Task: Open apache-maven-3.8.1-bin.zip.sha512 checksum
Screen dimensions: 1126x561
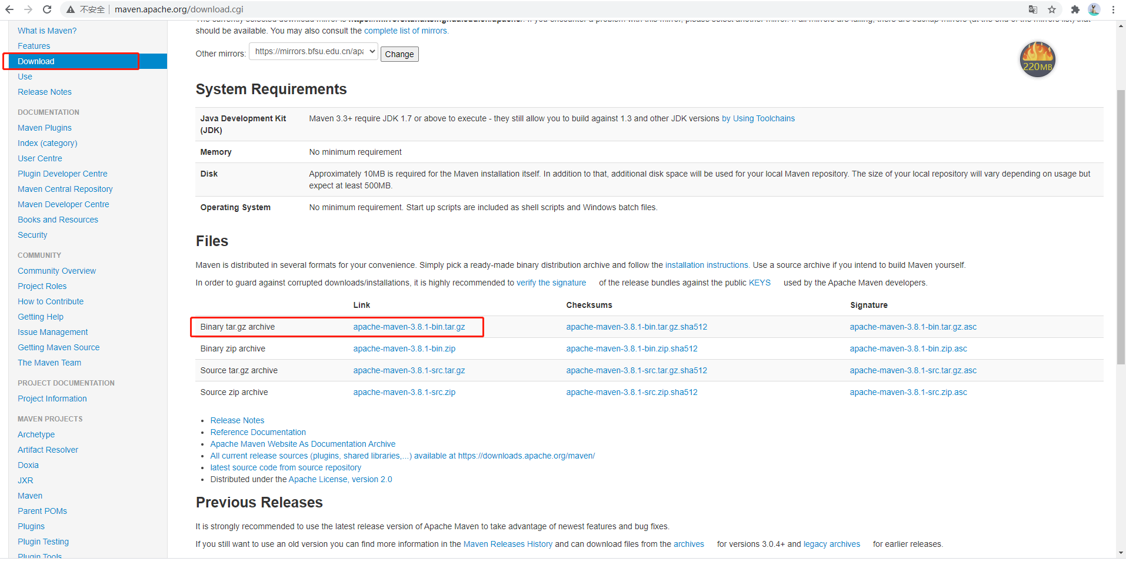Action: [x=632, y=348]
